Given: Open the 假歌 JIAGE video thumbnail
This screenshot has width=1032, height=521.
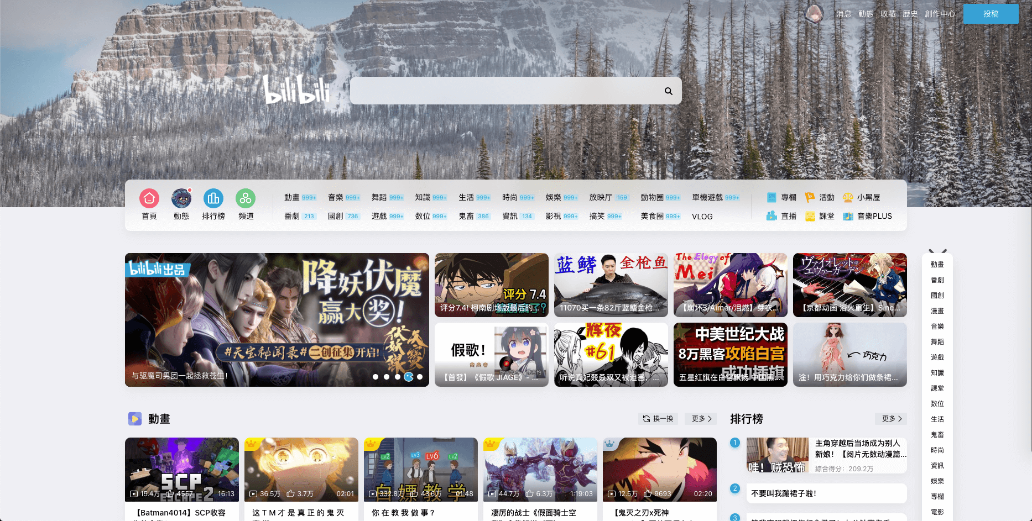Looking at the screenshot, I should pyautogui.click(x=492, y=355).
